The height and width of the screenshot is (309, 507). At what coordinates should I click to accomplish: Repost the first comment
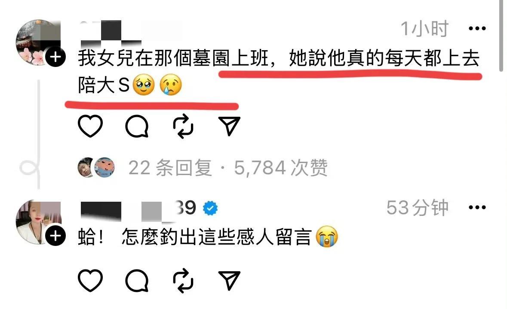(183, 126)
